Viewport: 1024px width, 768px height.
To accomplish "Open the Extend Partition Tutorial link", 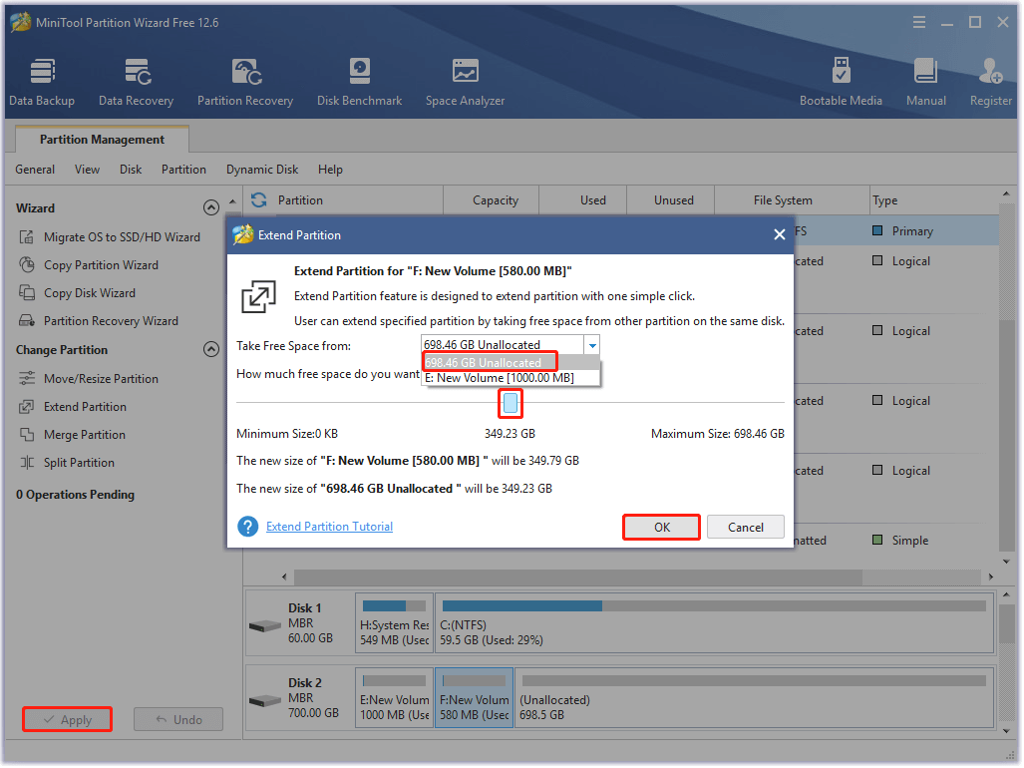I will (329, 527).
